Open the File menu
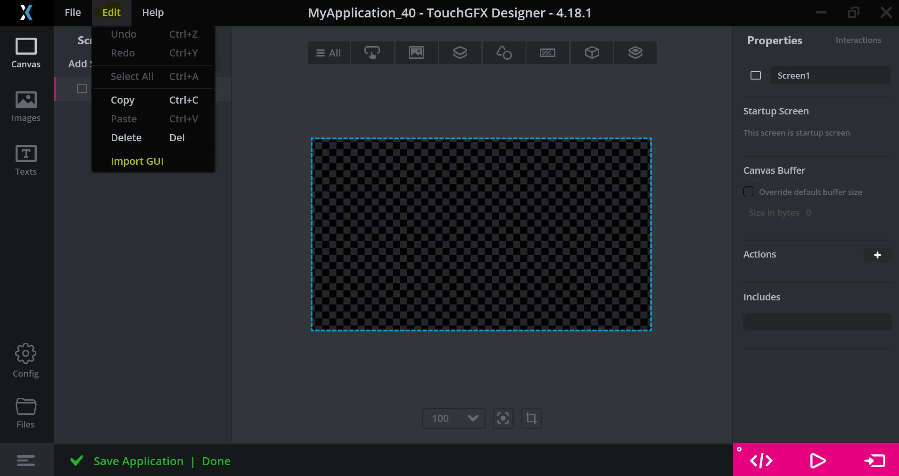This screenshot has width=899, height=476. [x=73, y=13]
